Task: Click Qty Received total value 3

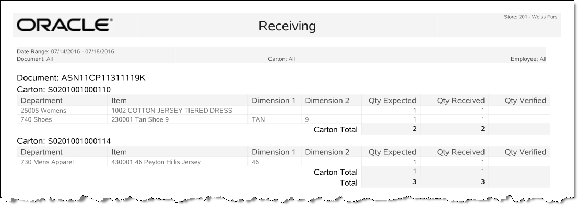Action: (x=482, y=181)
